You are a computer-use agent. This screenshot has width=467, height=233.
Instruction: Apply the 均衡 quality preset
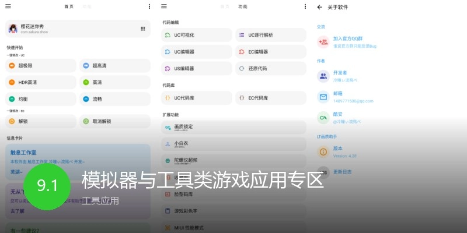pos(41,99)
